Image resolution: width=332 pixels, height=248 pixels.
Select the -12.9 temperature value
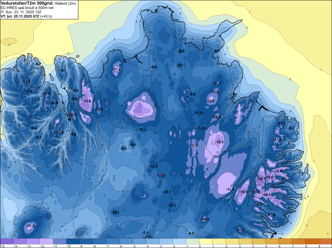click(x=278, y=171)
